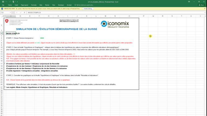Switch to the View tab
The width and height of the screenshot is (207, 116).
click(x=54, y=5)
